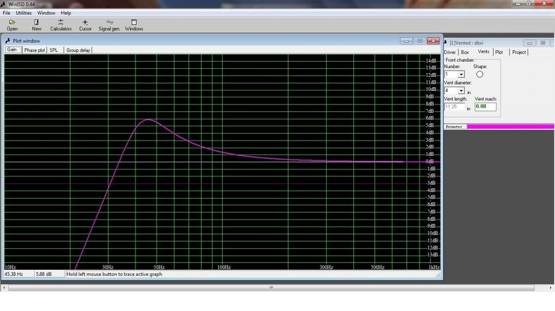
Task: Create a new project with New
Action: tap(36, 25)
